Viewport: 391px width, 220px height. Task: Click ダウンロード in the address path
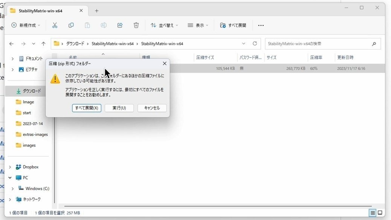[x=75, y=44]
